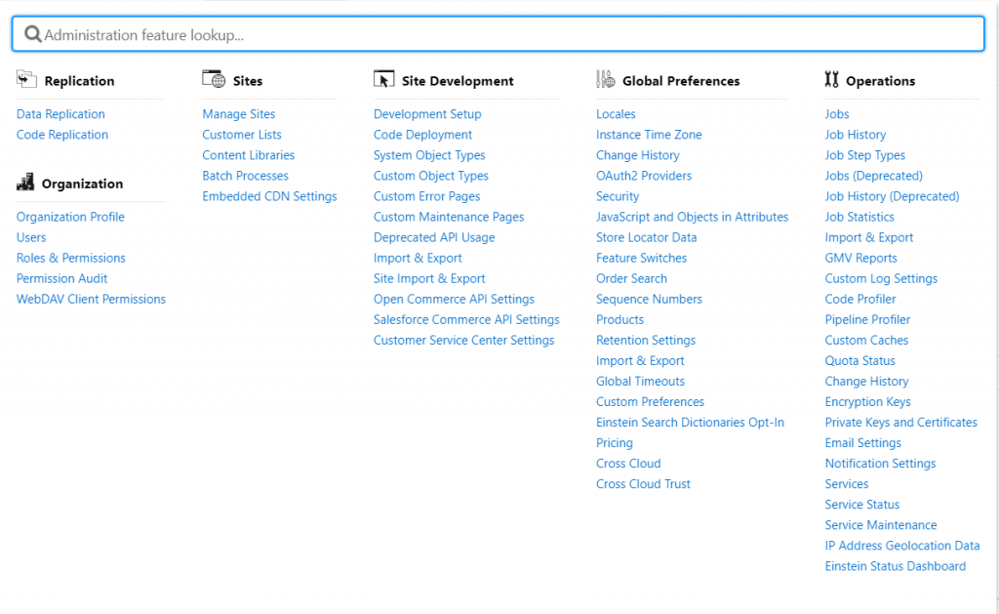Viewport: 999px width, 614px height.
Task: Open IP Address Geolocation Data
Action: click(902, 546)
